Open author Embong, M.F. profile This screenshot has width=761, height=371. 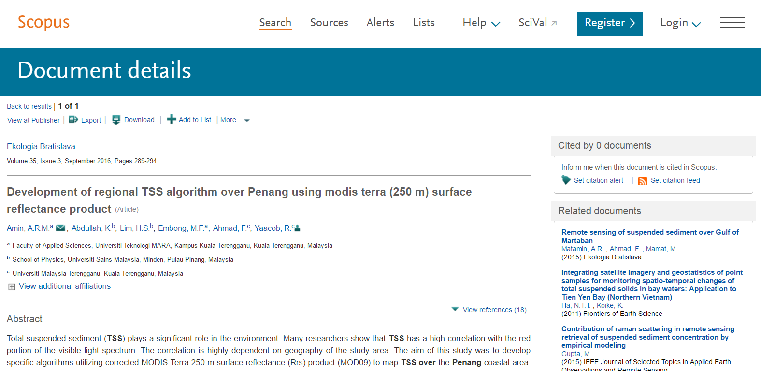[181, 228]
